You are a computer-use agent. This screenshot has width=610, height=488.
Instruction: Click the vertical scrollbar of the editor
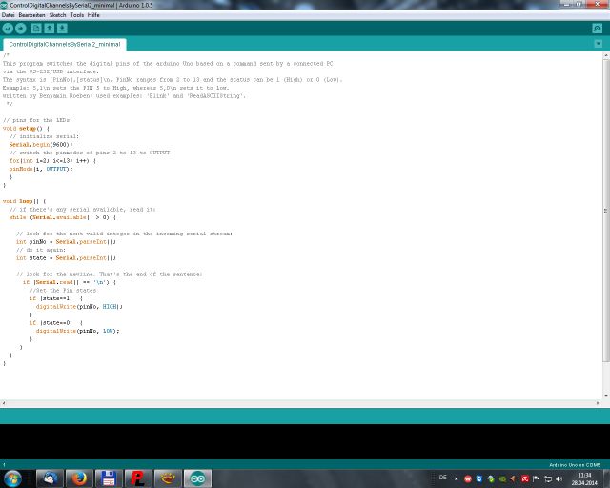(606, 210)
